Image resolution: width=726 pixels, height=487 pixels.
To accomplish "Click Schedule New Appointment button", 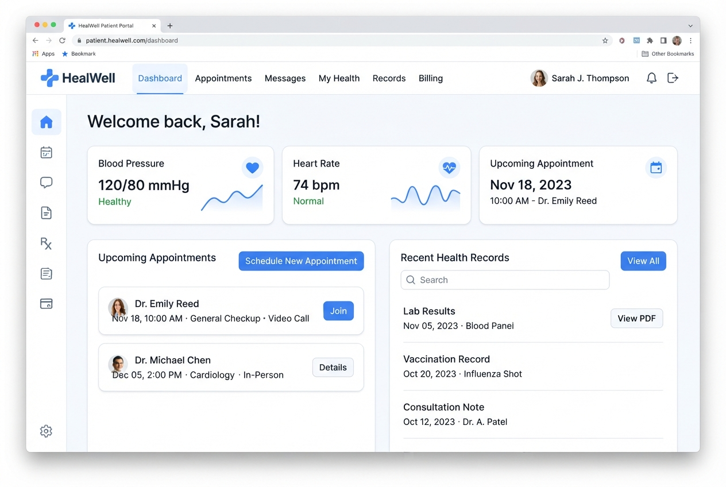I will tap(301, 261).
